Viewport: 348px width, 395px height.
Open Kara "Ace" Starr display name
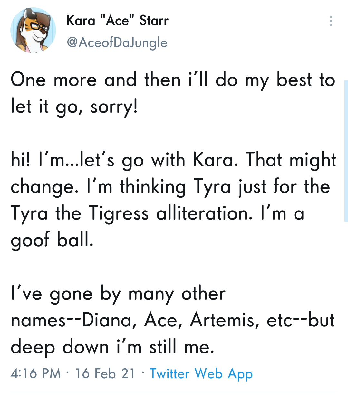point(117,21)
